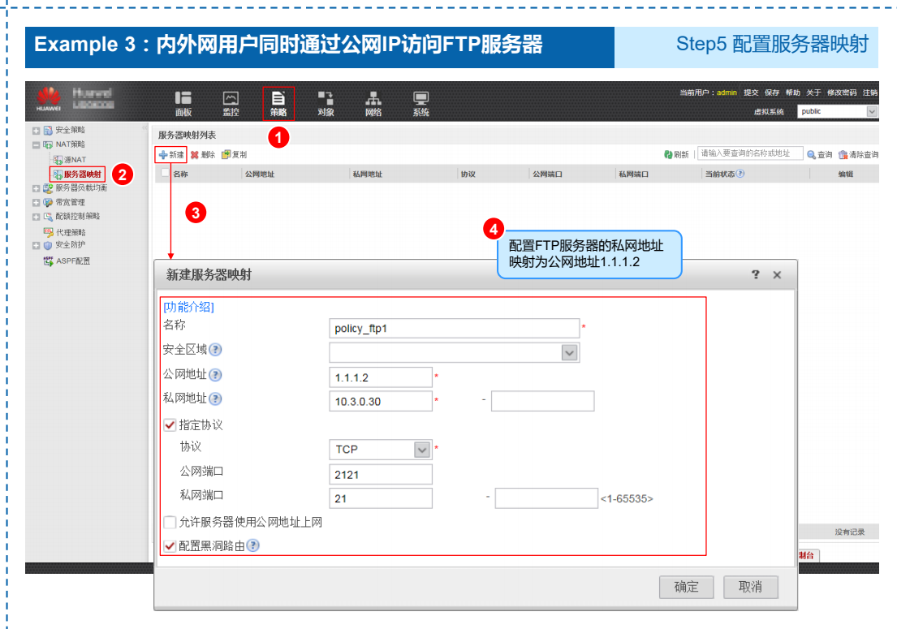This screenshot has width=897, height=629.
Task: Expand the 安全策略 tree node
Action: [37, 130]
